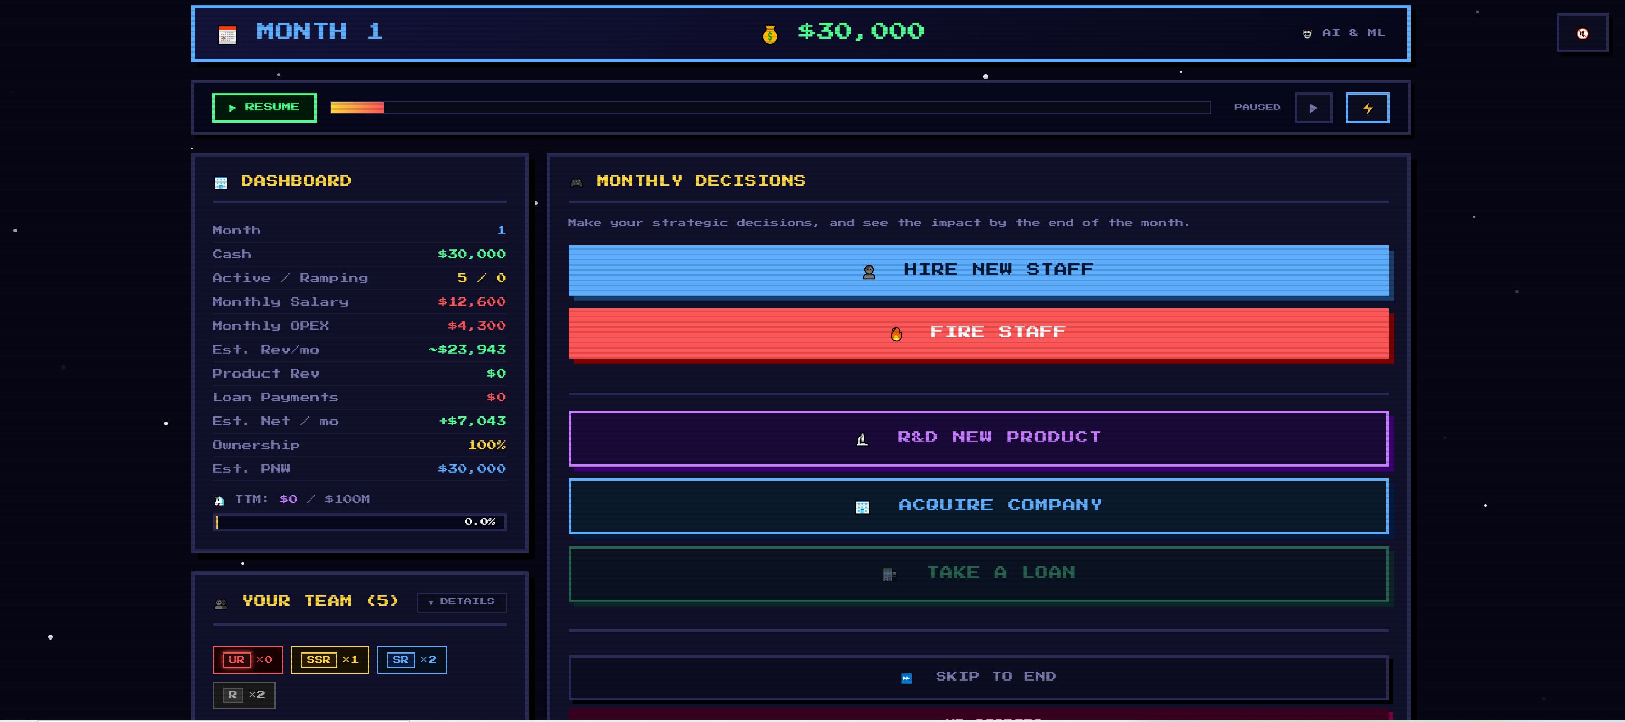This screenshot has width=1625, height=722.
Task: Click the Acquire Company button
Action: click(x=978, y=506)
